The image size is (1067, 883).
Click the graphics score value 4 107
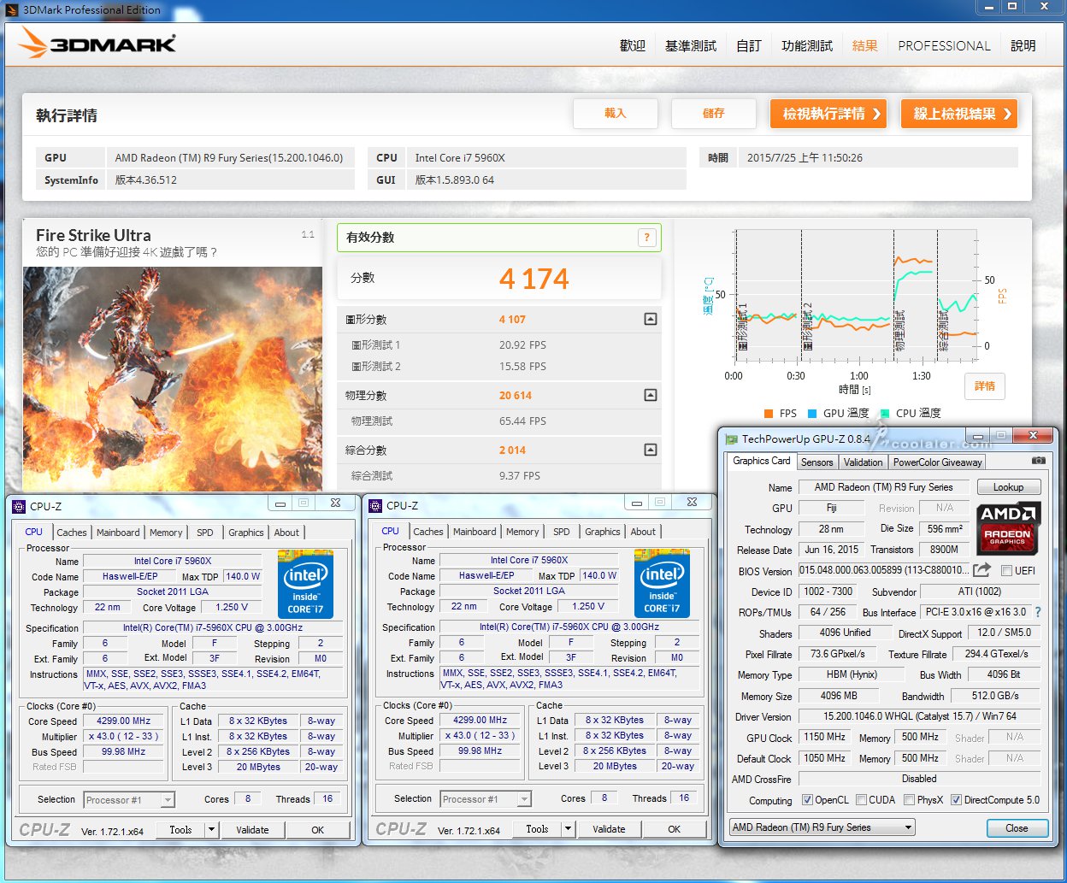click(x=512, y=320)
